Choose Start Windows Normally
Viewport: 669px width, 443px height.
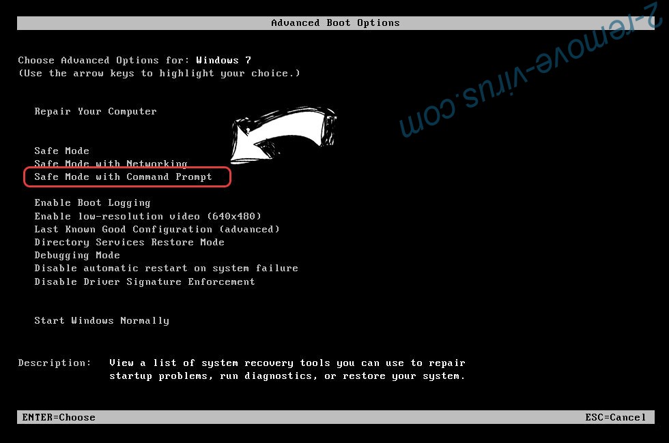(102, 321)
